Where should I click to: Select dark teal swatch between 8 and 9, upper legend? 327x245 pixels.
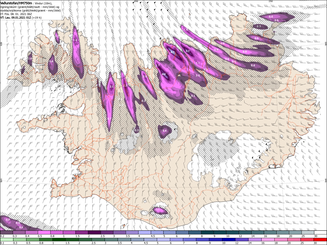point(207,232)
